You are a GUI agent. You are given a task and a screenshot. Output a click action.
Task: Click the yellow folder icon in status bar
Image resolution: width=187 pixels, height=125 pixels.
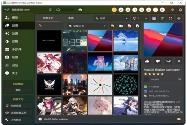point(179,119)
